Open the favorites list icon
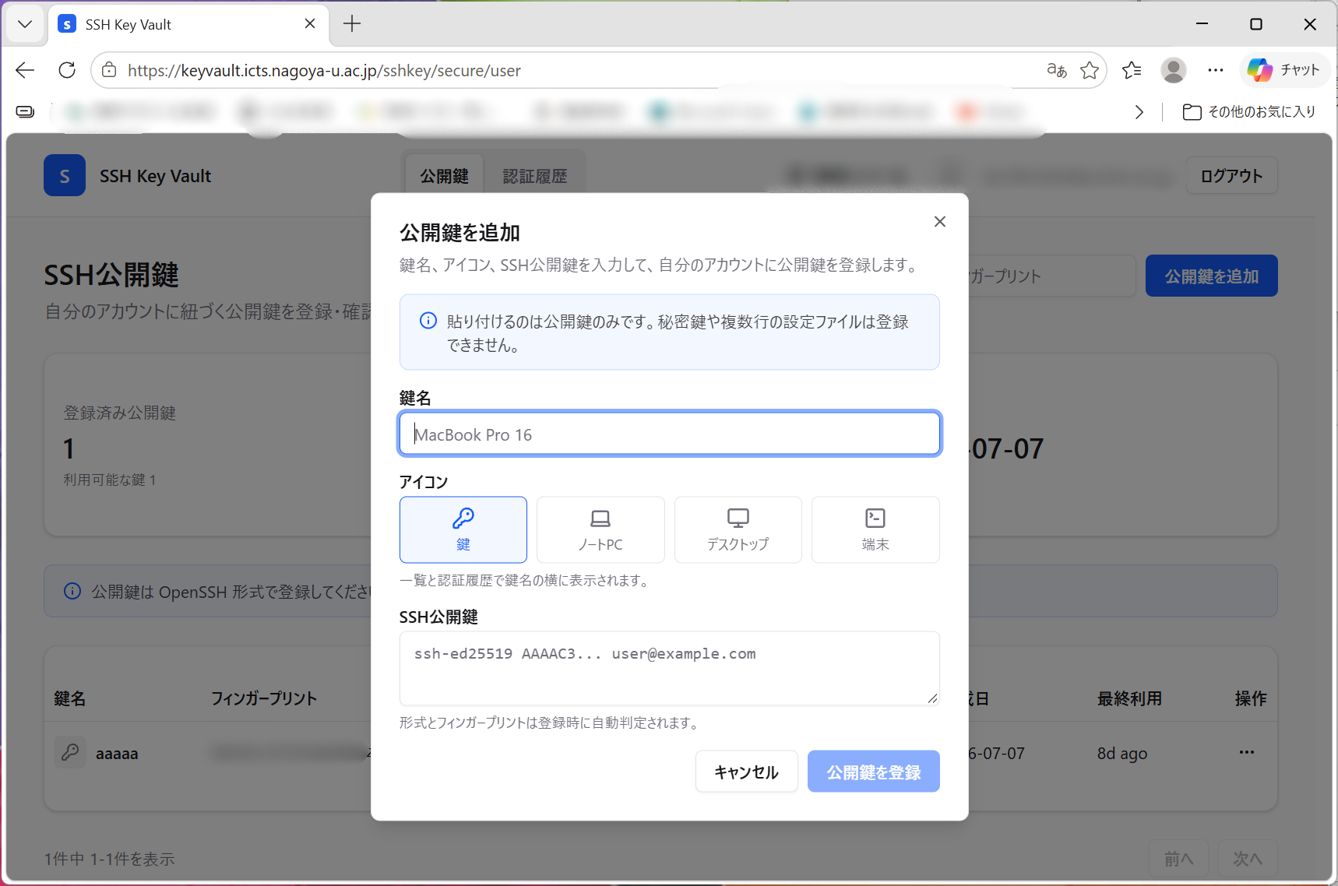 (1132, 70)
